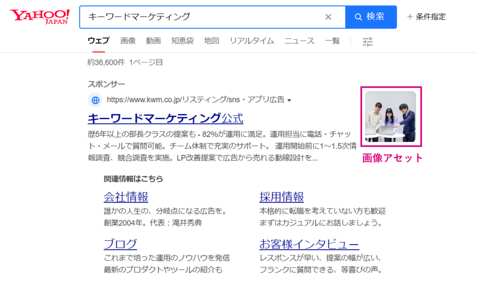Switch to the 画像 tab
This screenshot has height=286, width=477.
point(128,40)
